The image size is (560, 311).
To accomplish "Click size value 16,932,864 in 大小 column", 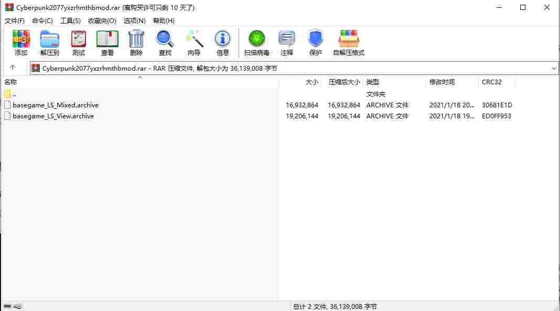I will 302,105.
